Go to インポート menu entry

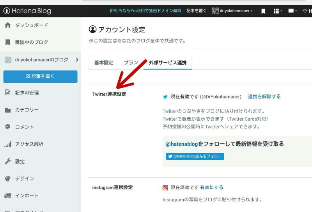(x=27, y=196)
